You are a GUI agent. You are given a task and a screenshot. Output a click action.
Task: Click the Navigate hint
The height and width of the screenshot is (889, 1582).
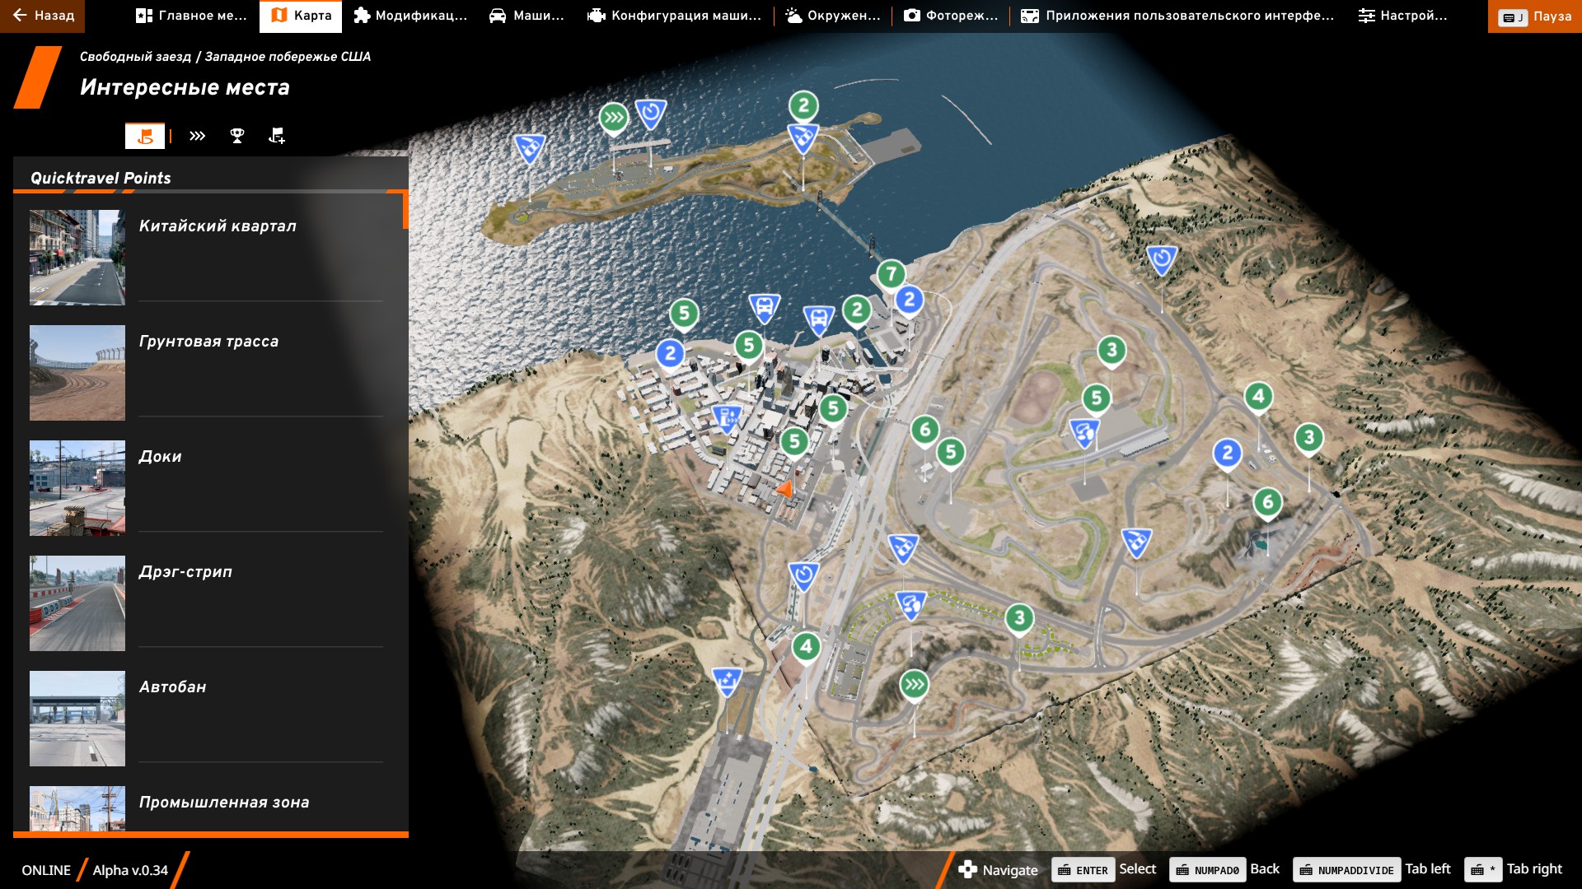[998, 870]
